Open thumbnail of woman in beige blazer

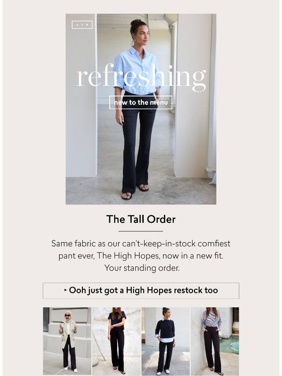[67, 342]
